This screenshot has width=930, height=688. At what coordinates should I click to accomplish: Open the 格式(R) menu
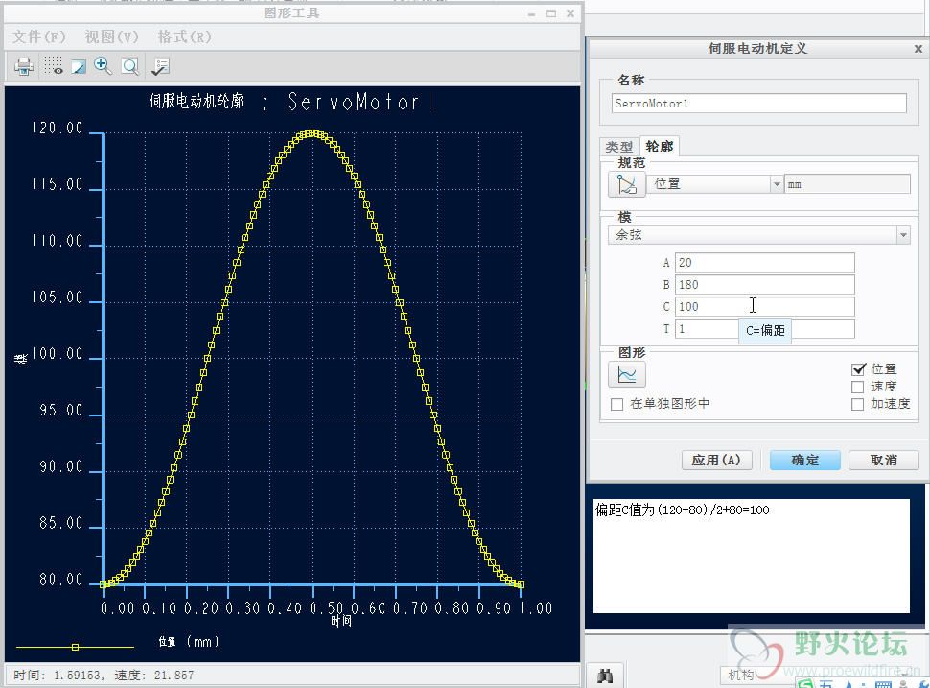pos(184,36)
